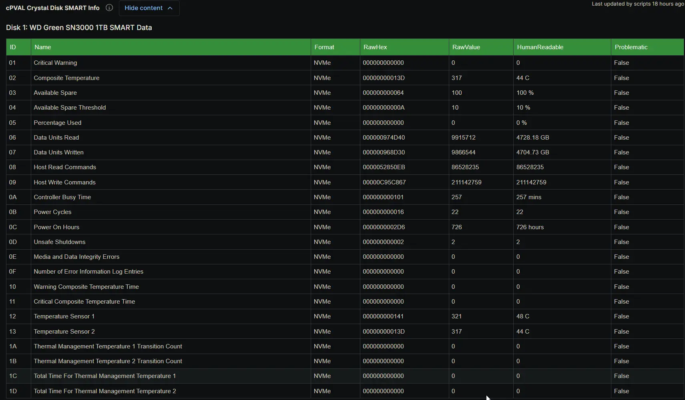Select the 726 hours value

530,227
